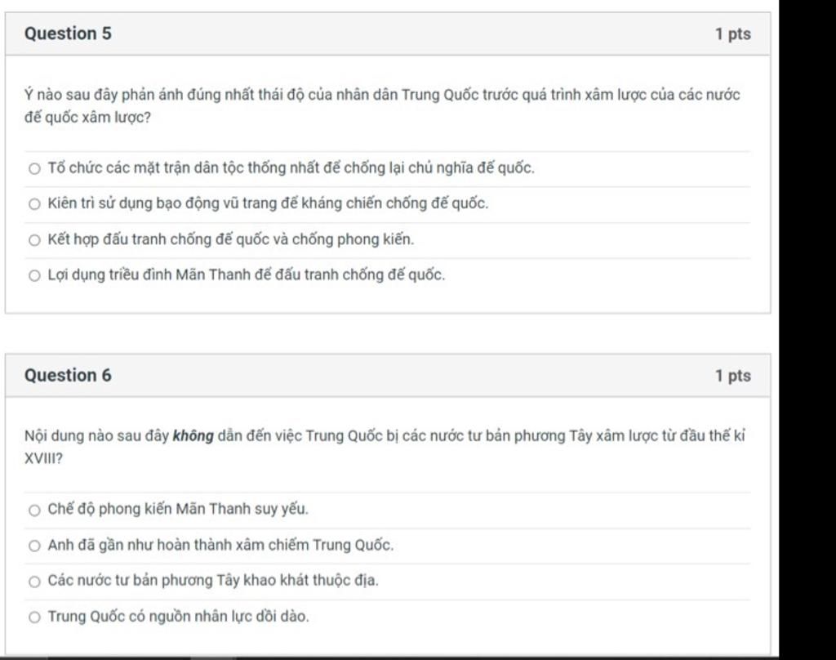Image resolution: width=836 pixels, height=660 pixels.
Task: Select radio 'Lợi dụng triều đình Mãn Thanh'
Action: click(x=34, y=275)
